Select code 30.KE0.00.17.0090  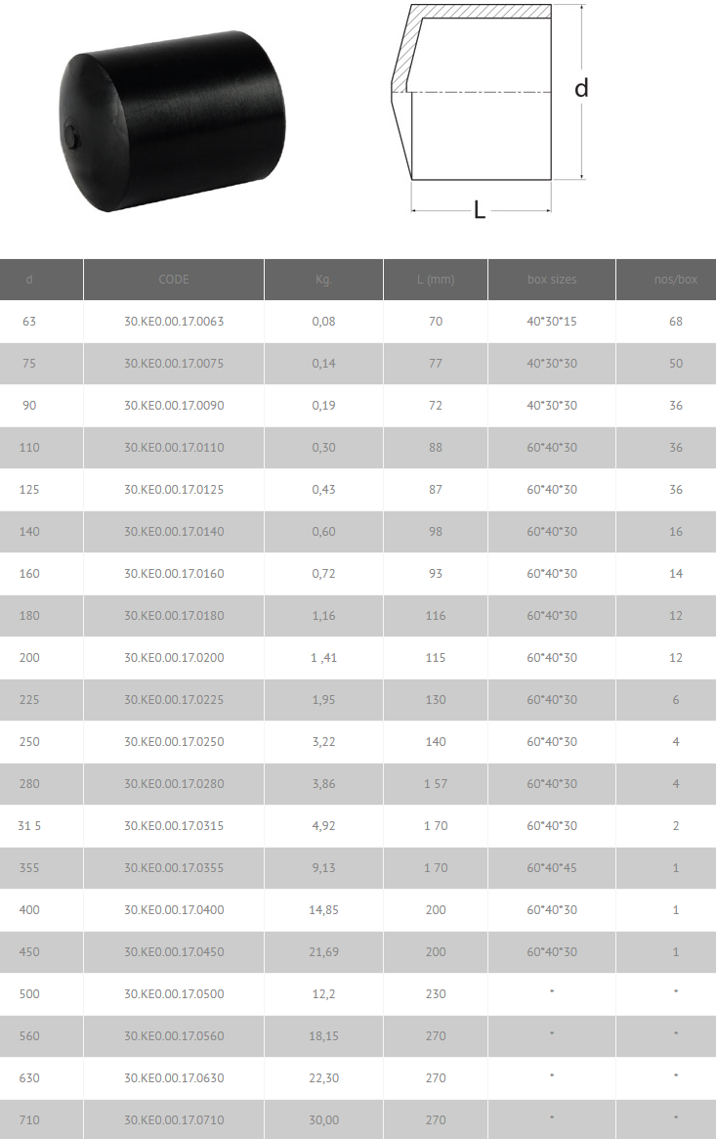click(x=174, y=406)
